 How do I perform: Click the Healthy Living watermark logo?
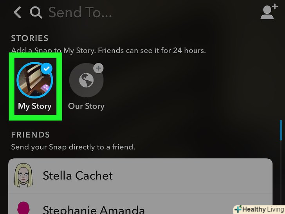point(259,209)
